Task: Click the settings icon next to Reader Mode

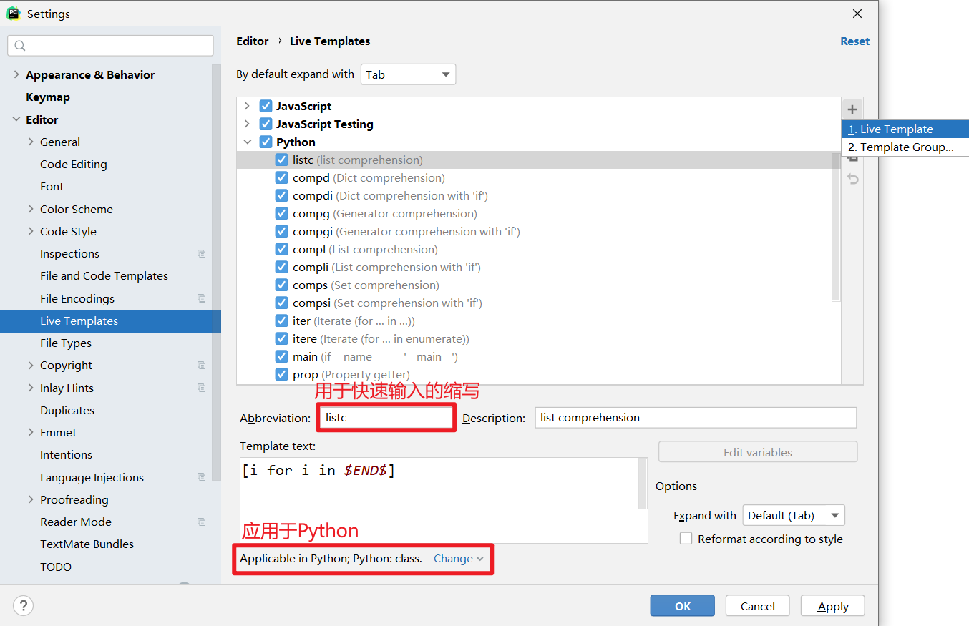Action: coord(201,522)
